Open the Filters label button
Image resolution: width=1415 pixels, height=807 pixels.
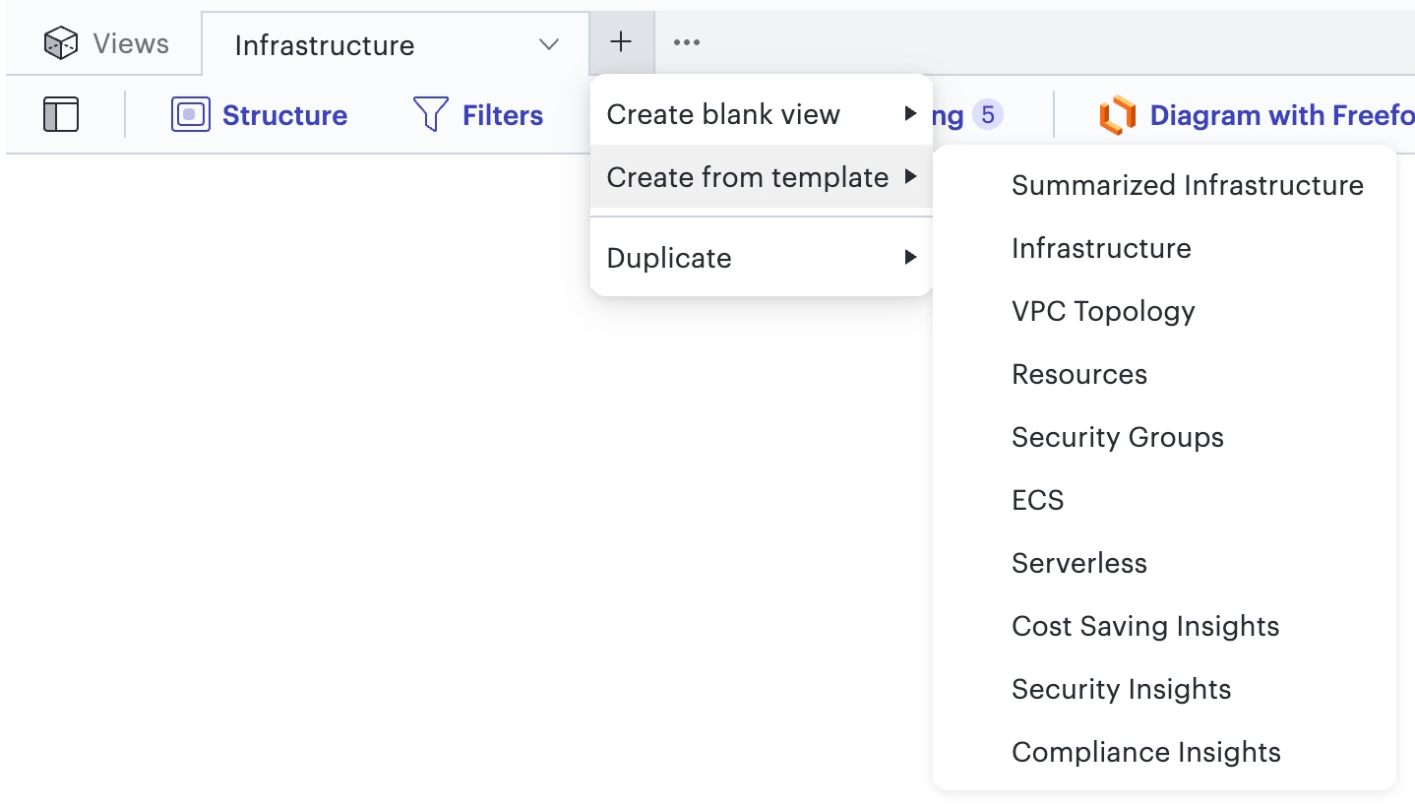tap(503, 115)
